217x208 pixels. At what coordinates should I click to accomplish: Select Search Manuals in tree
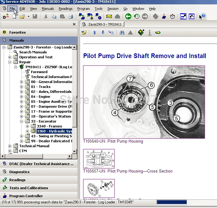(x=33, y=52)
